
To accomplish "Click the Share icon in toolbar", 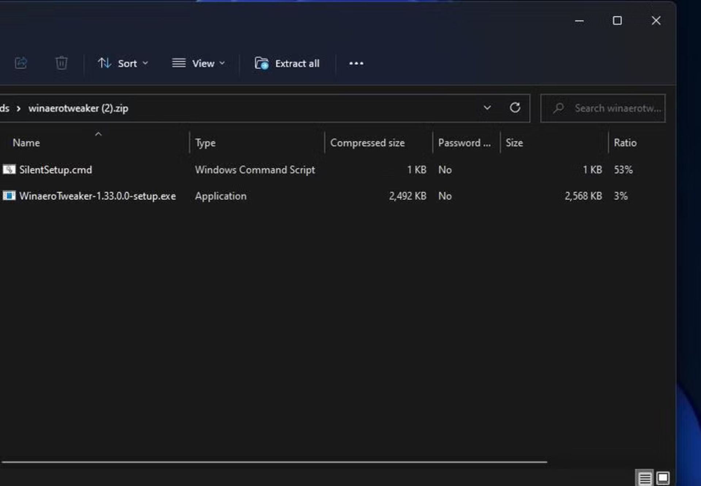I will (x=20, y=64).
